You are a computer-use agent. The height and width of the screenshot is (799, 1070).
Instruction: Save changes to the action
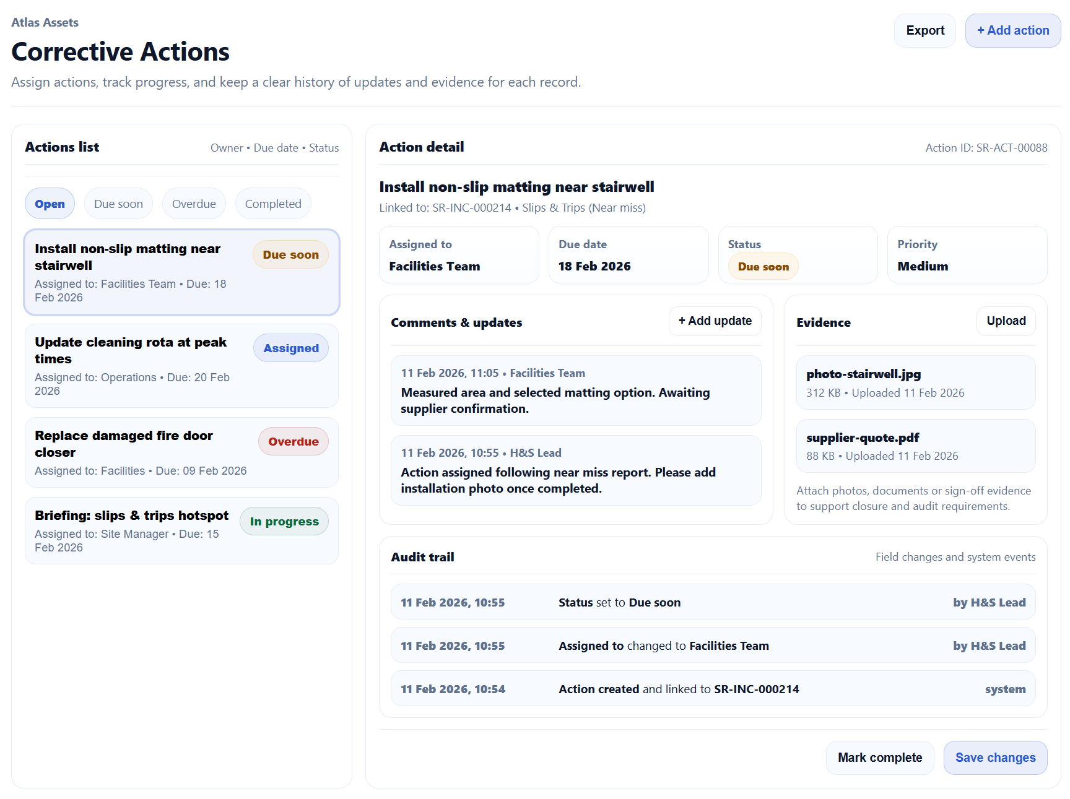[x=994, y=758]
